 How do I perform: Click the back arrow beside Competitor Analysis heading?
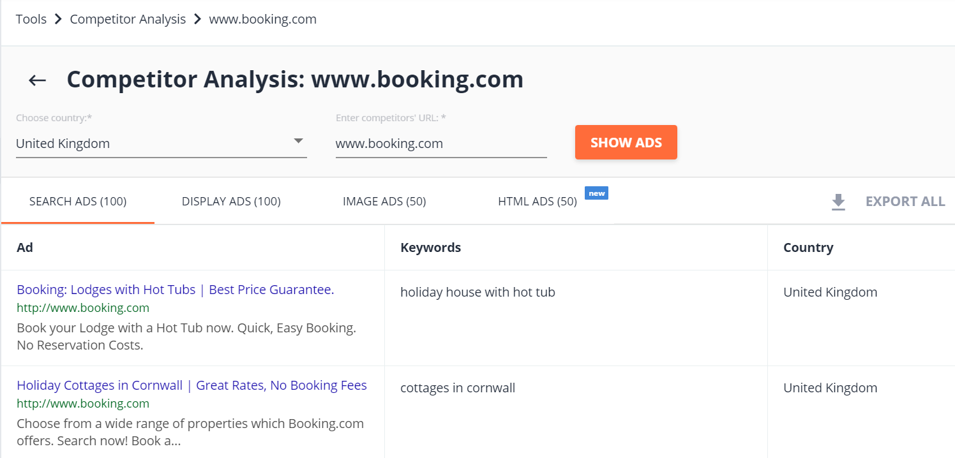point(38,80)
